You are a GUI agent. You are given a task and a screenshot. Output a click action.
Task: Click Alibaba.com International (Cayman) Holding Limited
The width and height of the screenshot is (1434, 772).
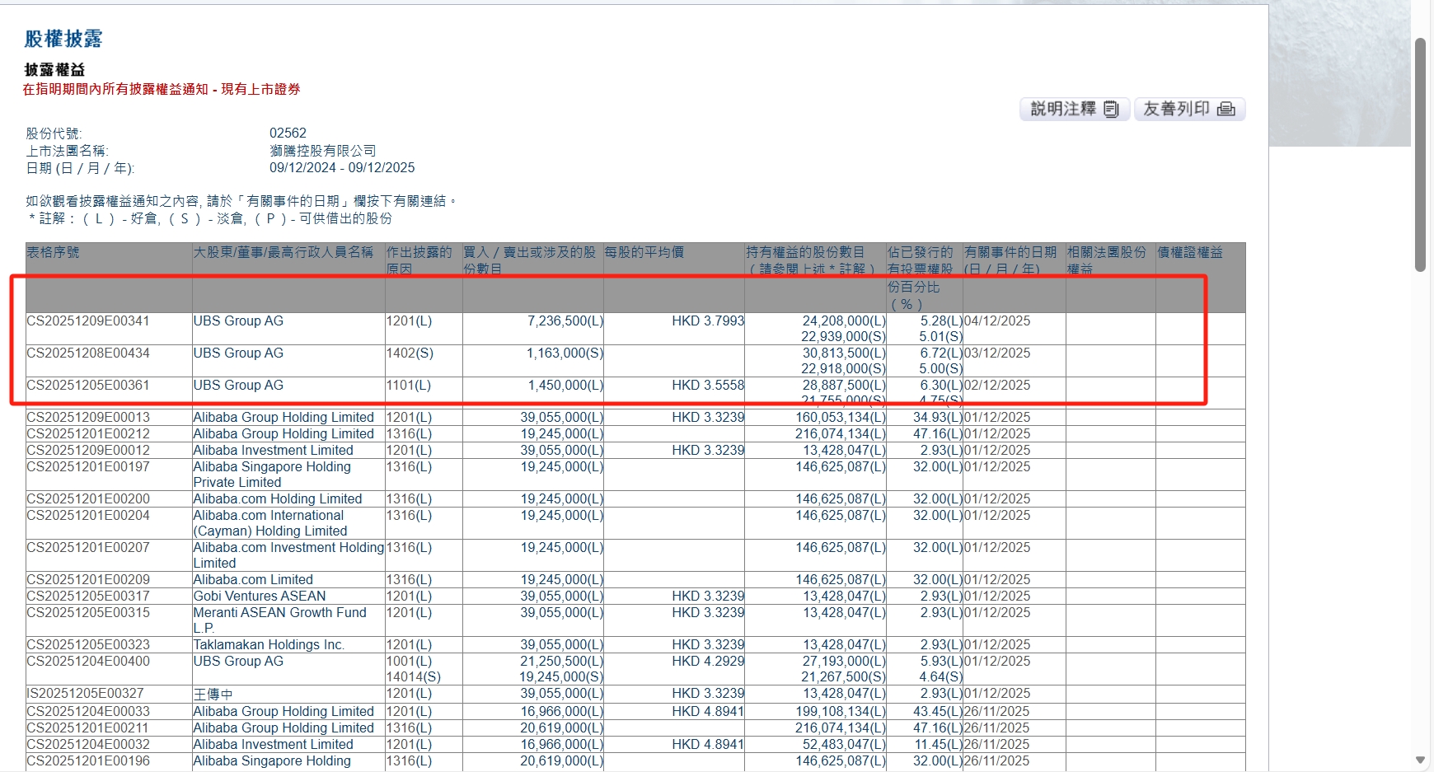coord(270,523)
